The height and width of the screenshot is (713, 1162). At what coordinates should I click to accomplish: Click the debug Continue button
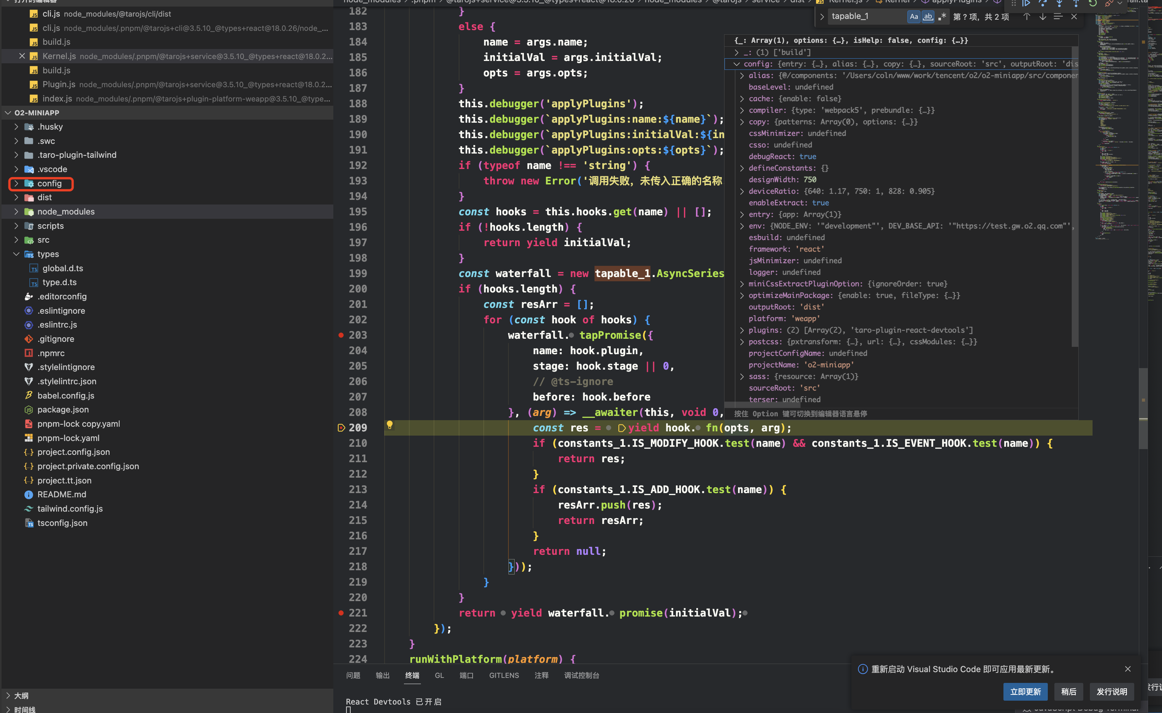coord(1026,3)
